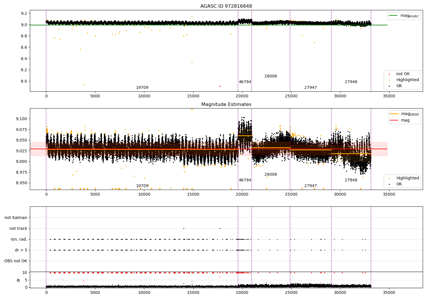Click the 'not OK' entry in top plot legend
Viewport: 427px width, 299px height.
[x=403, y=74]
